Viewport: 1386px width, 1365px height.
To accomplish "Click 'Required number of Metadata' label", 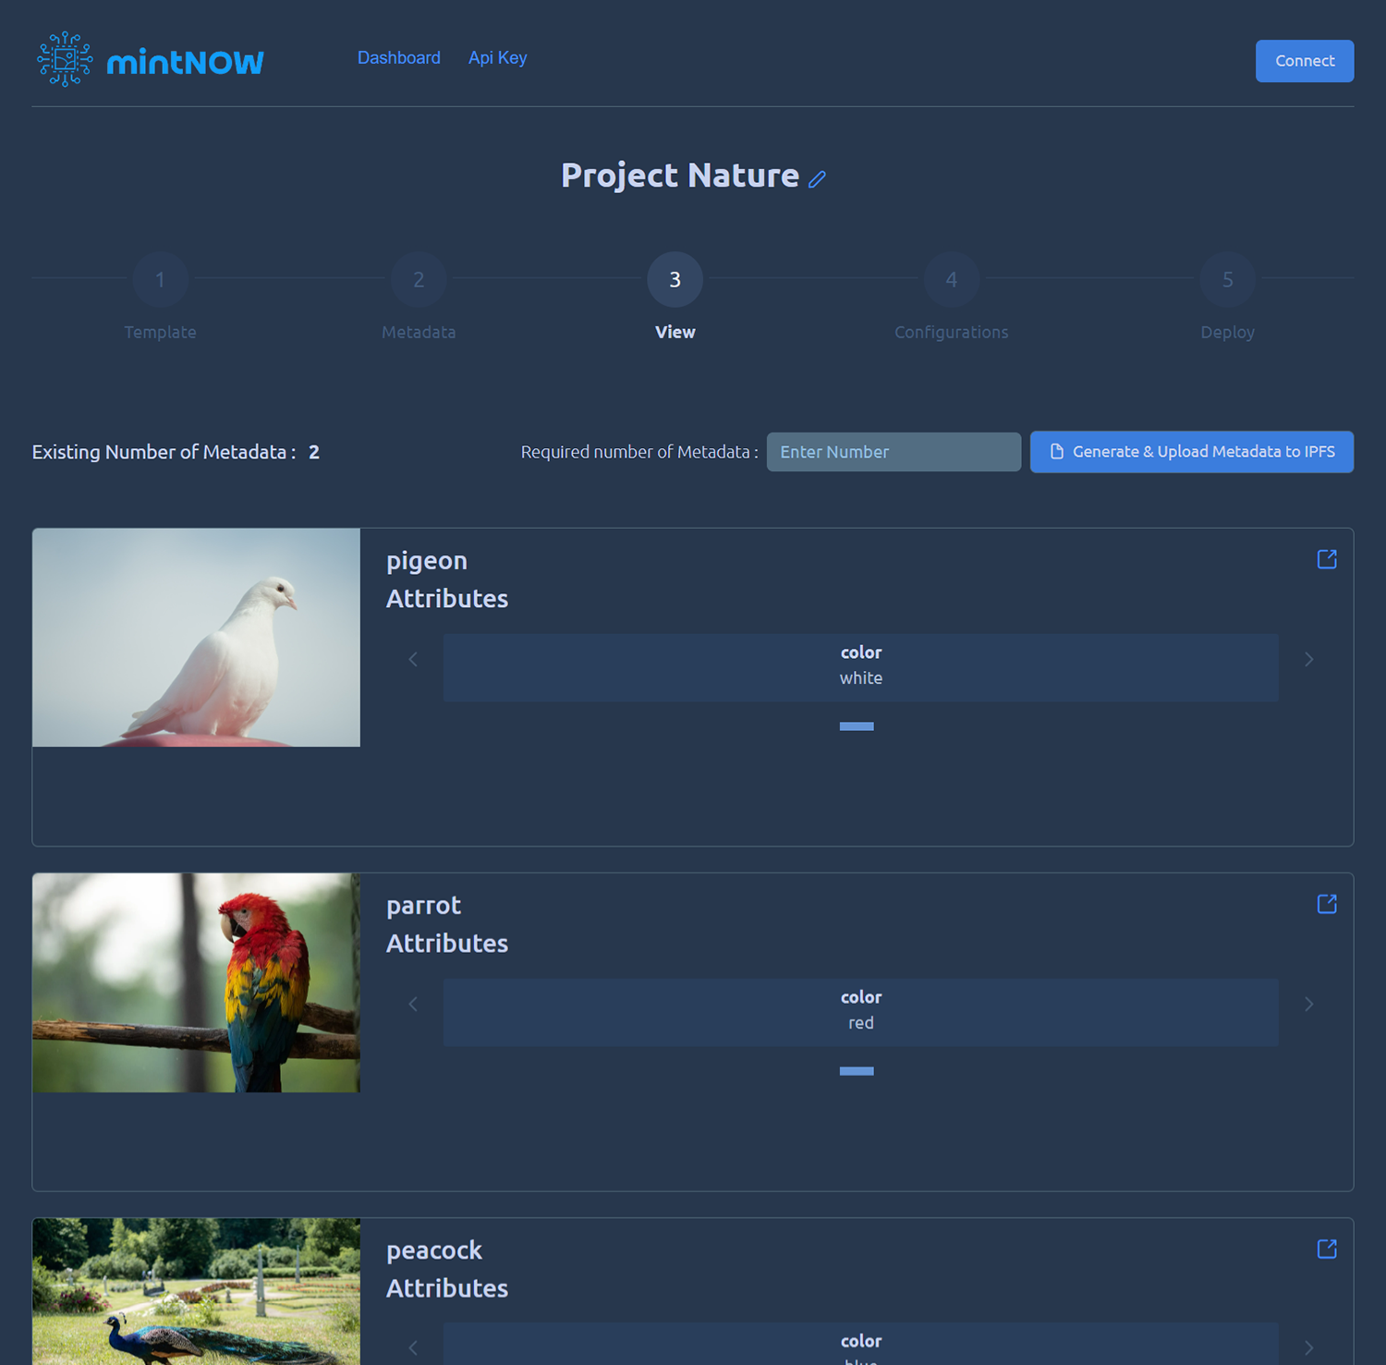I will point(639,452).
